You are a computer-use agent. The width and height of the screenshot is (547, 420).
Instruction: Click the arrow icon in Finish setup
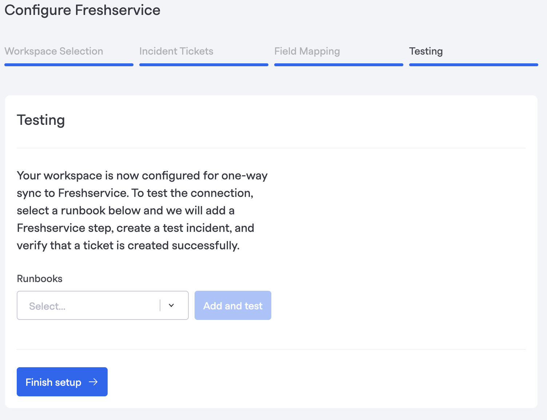(x=93, y=382)
